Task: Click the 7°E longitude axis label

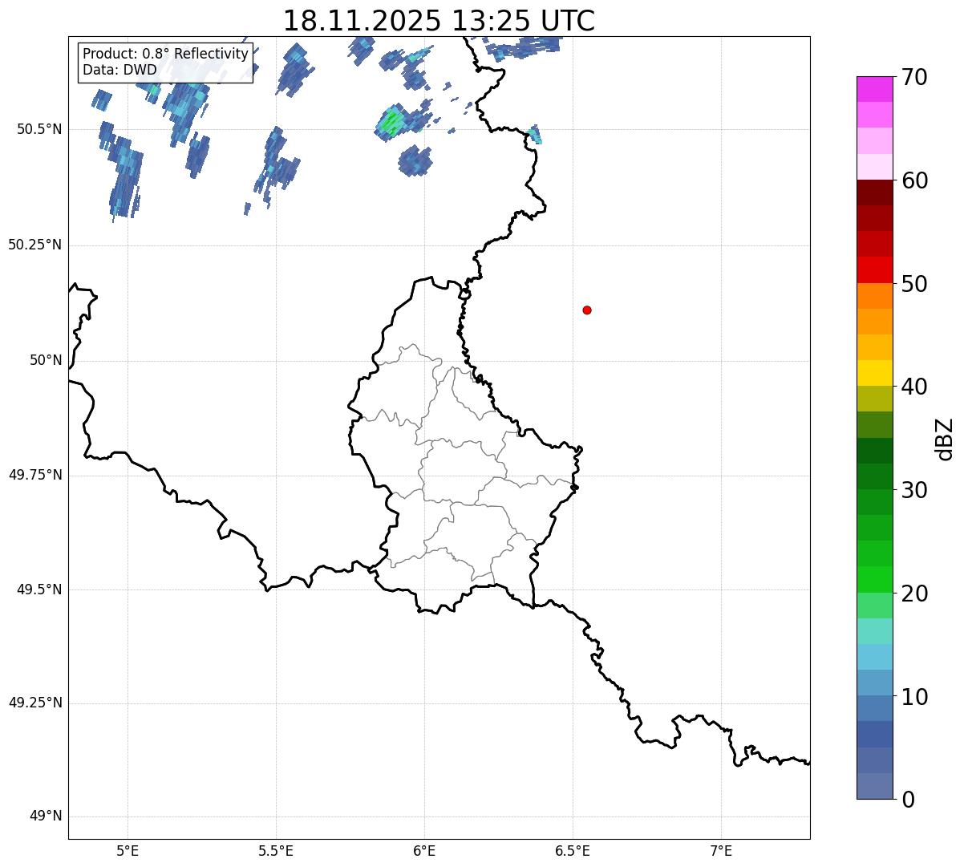Action: [721, 850]
